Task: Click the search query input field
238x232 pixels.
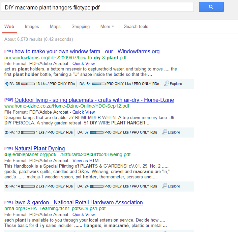Action: point(97,7)
